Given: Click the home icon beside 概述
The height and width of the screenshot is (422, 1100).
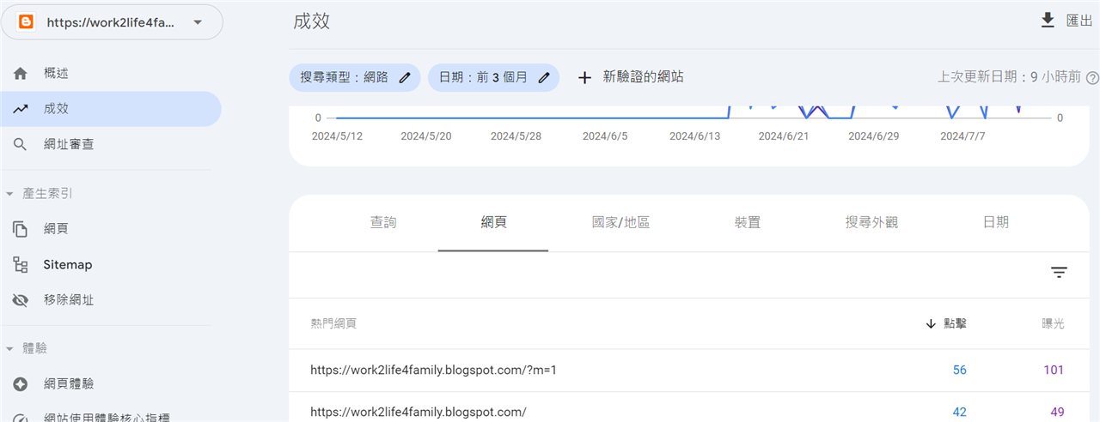Looking at the screenshot, I should 21,74.
